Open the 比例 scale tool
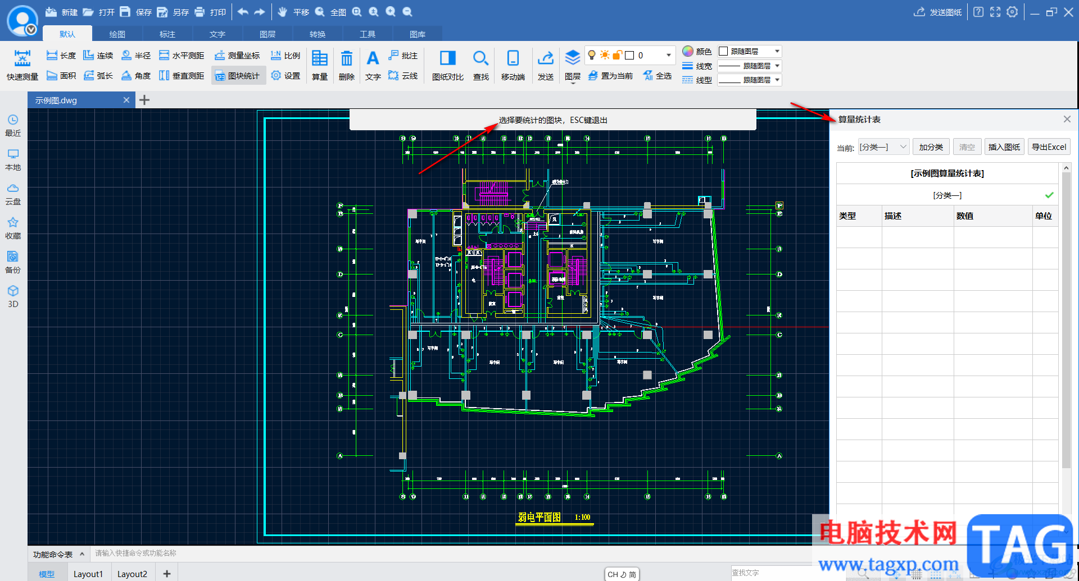 click(x=285, y=56)
